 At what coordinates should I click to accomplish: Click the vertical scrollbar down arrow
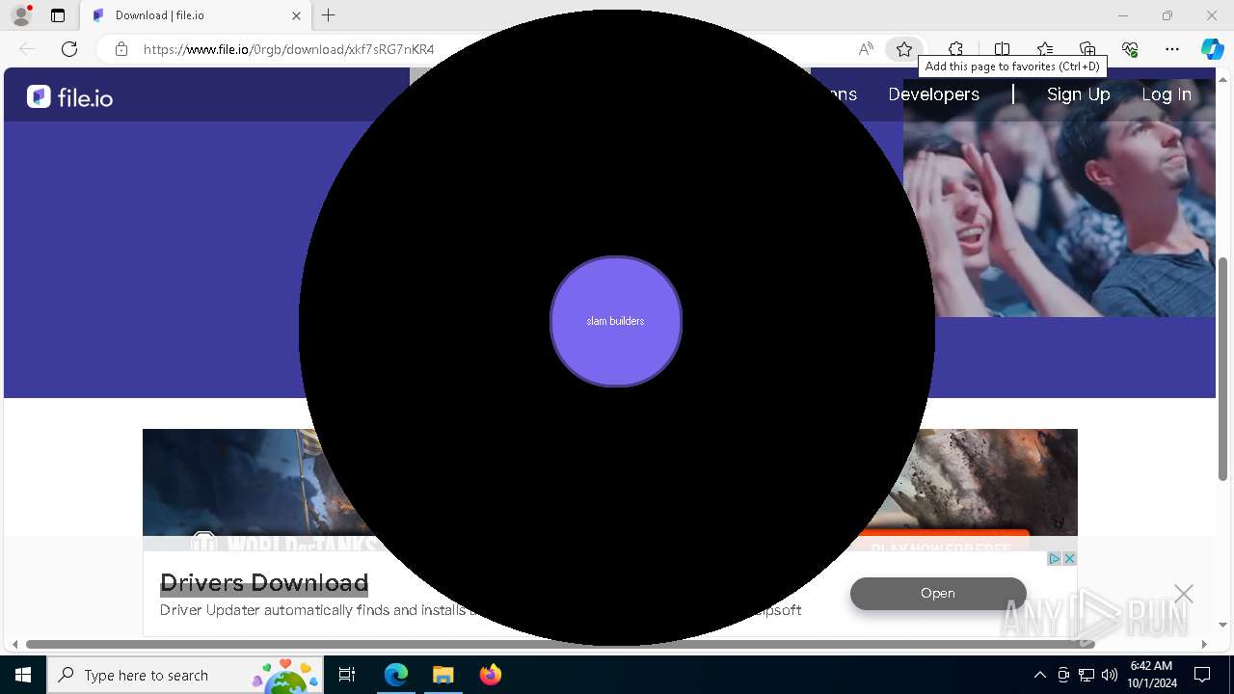[1223, 625]
